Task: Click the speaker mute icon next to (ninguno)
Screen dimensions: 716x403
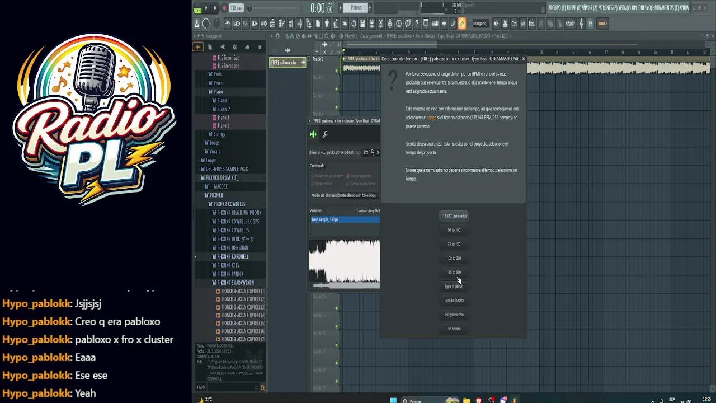Action: (496, 24)
